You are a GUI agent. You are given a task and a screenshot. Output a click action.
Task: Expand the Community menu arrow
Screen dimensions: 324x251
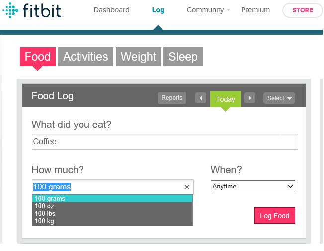click(x=228, y=10)
